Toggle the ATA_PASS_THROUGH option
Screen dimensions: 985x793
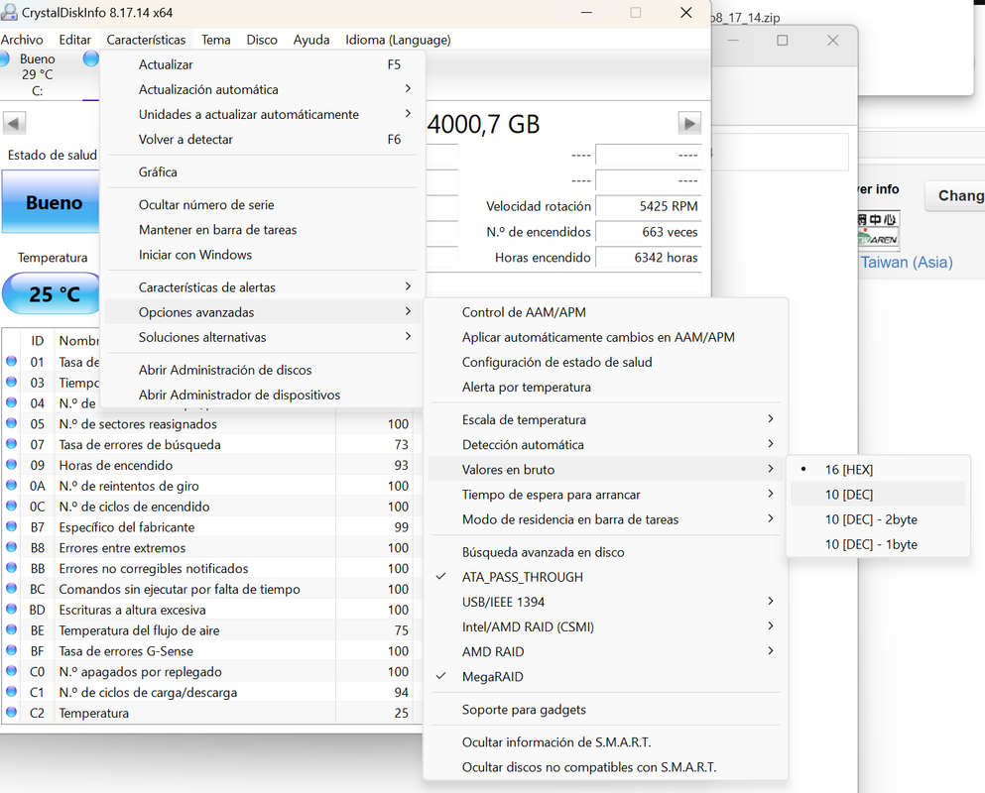(605, 577)
